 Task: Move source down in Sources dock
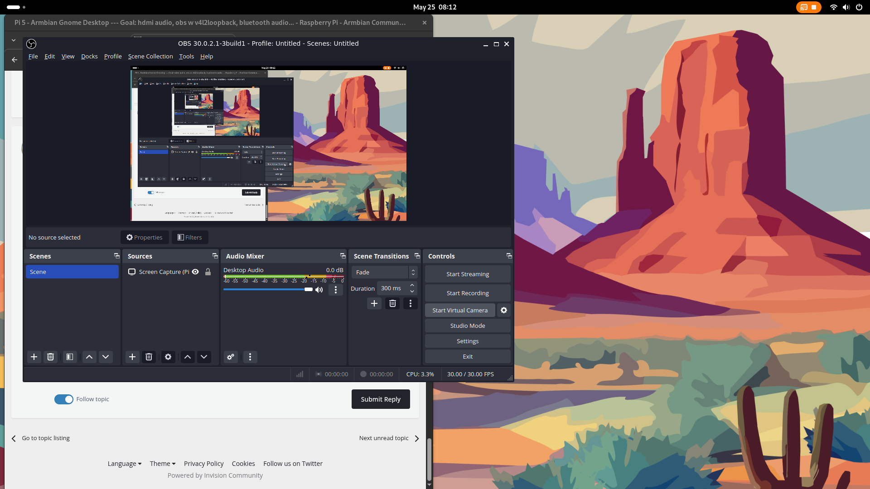pos(204,357)
